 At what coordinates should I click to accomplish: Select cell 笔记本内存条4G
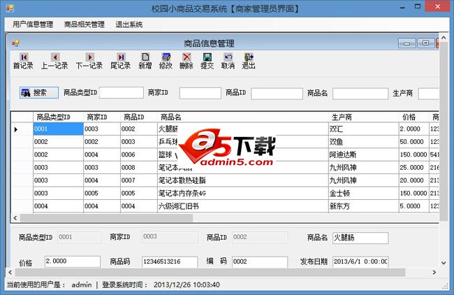pyautogui.click(x=242, y=193)
